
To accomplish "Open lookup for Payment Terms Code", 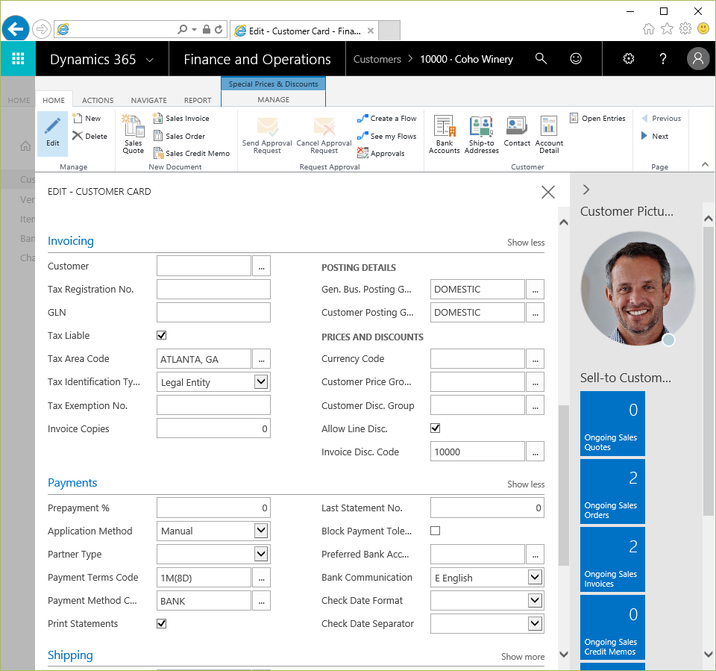I will coord(261,577).
